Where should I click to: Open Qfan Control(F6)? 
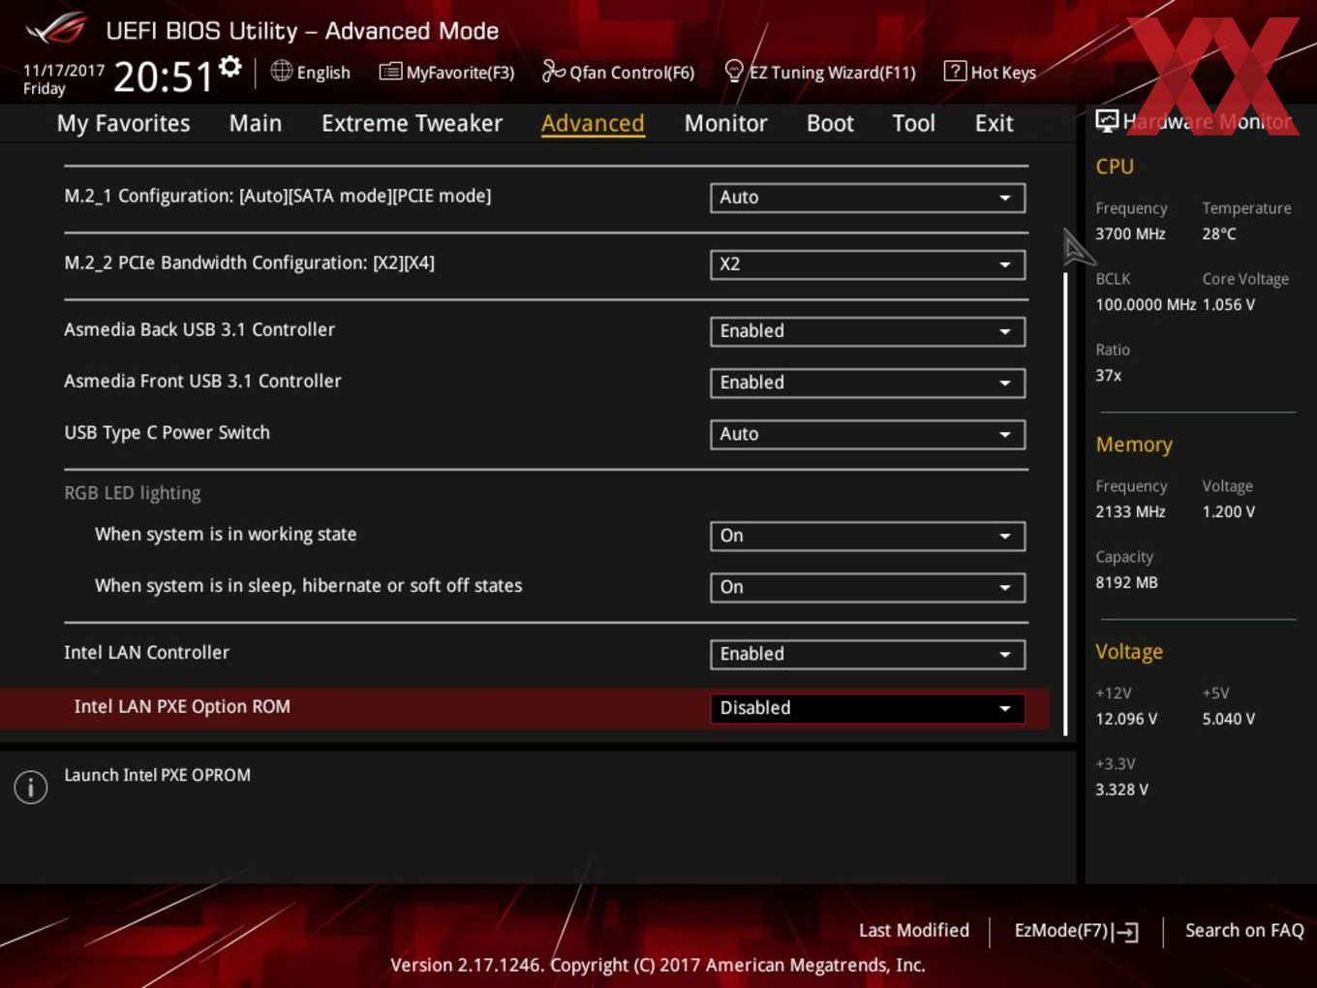(x=618, y=72)
